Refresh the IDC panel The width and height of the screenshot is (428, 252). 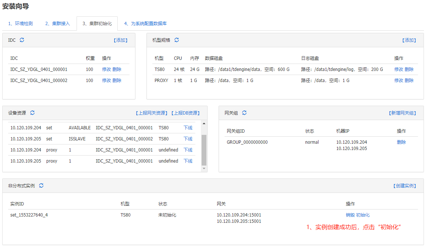(22, 40)
